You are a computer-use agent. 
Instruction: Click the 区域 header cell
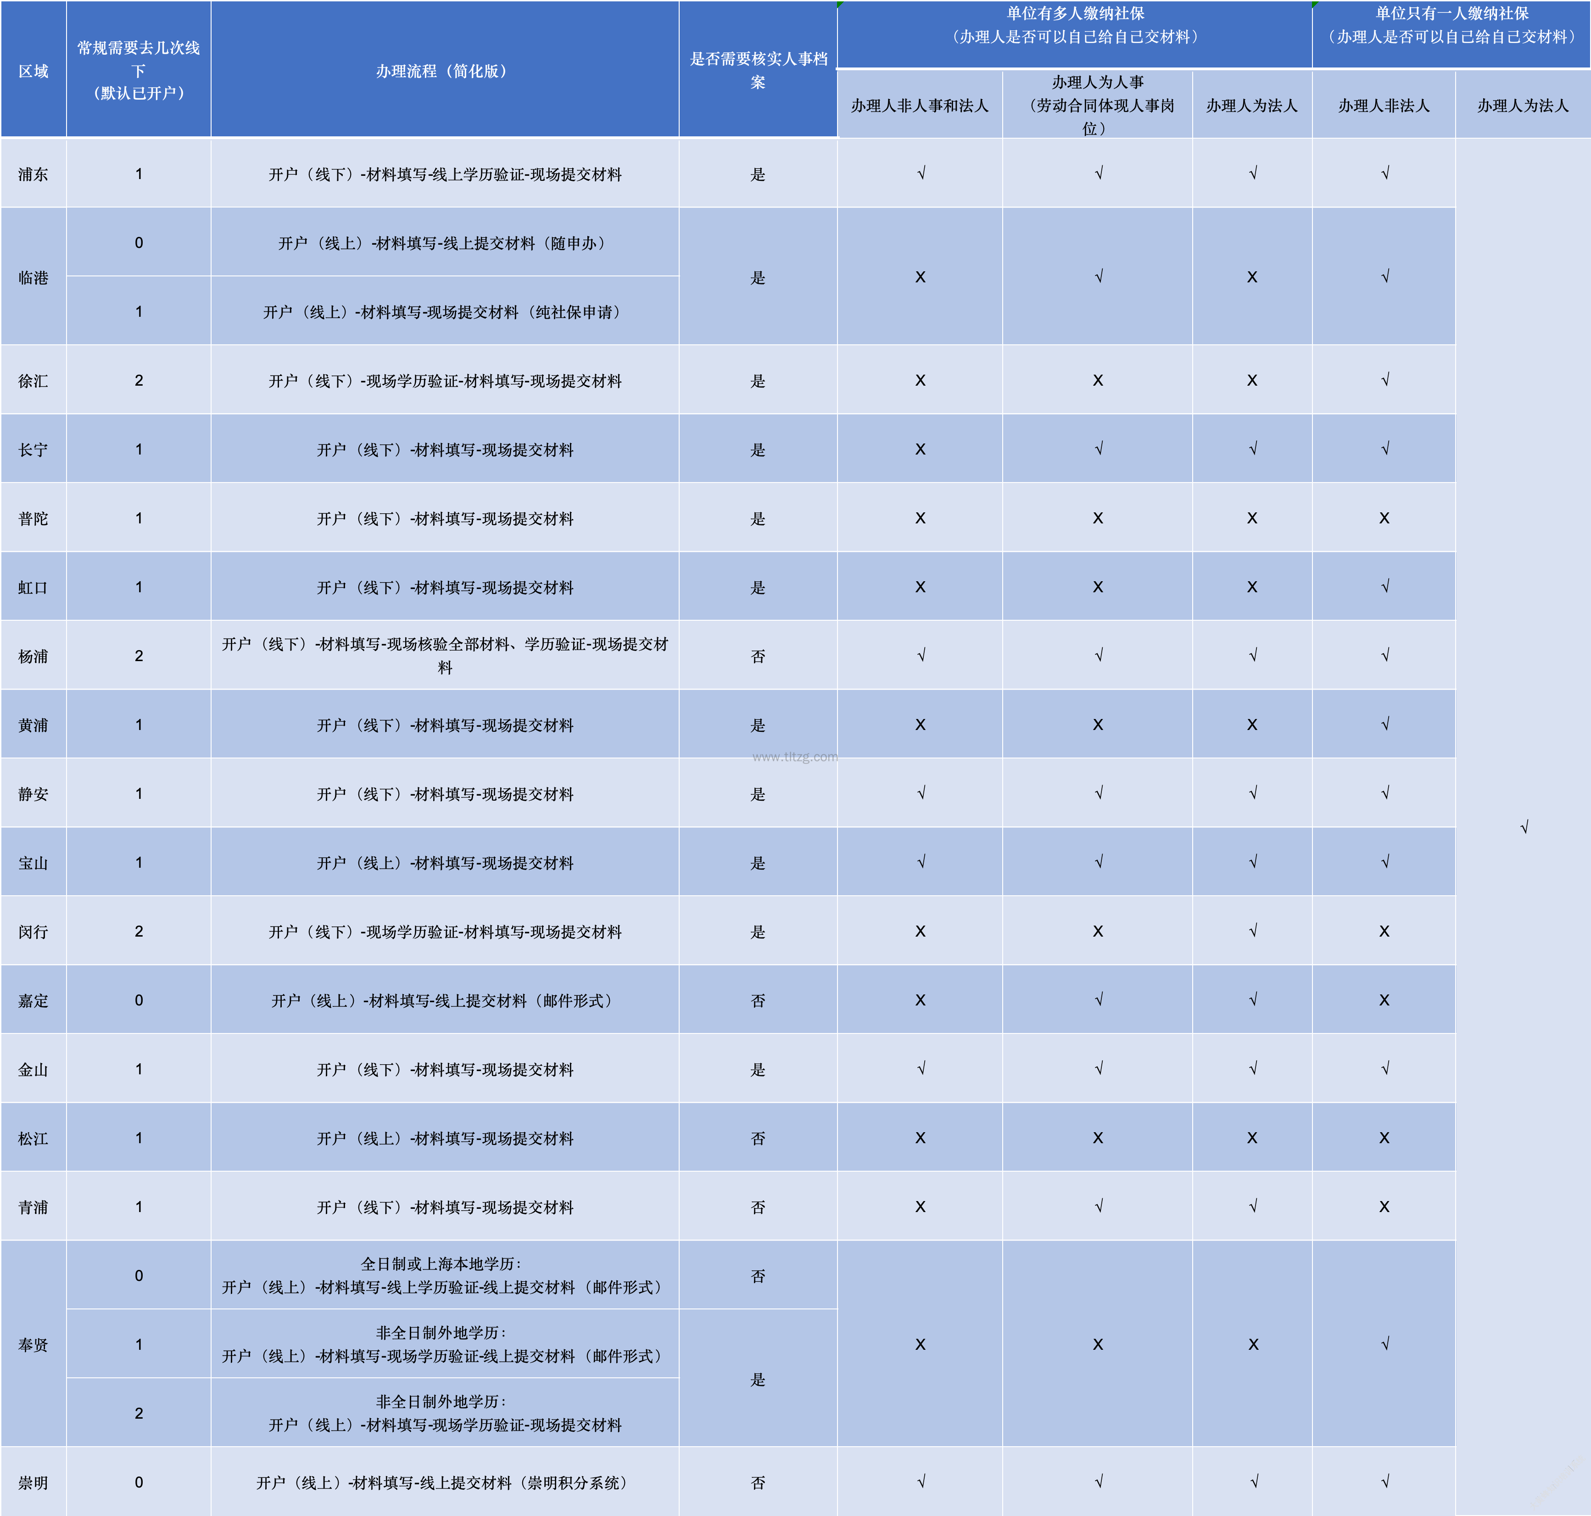coord(33,71)
